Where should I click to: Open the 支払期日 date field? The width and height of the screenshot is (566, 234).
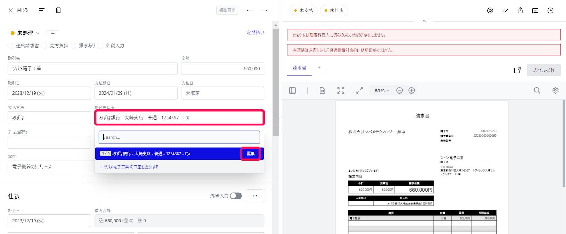click(136, 93)
